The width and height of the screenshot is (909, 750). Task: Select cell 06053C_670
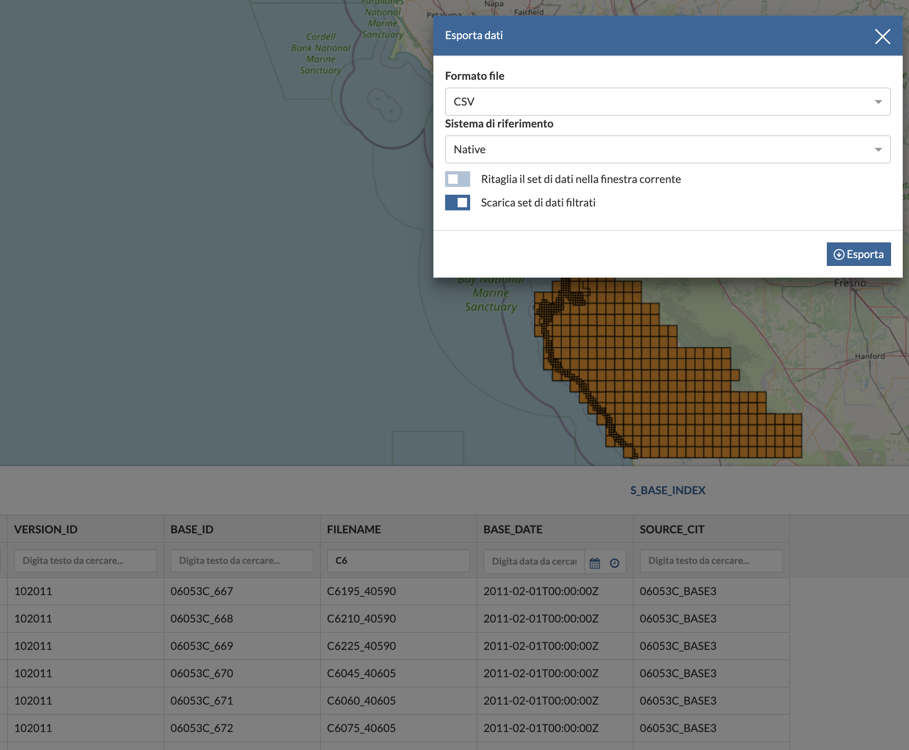point(242,673)
